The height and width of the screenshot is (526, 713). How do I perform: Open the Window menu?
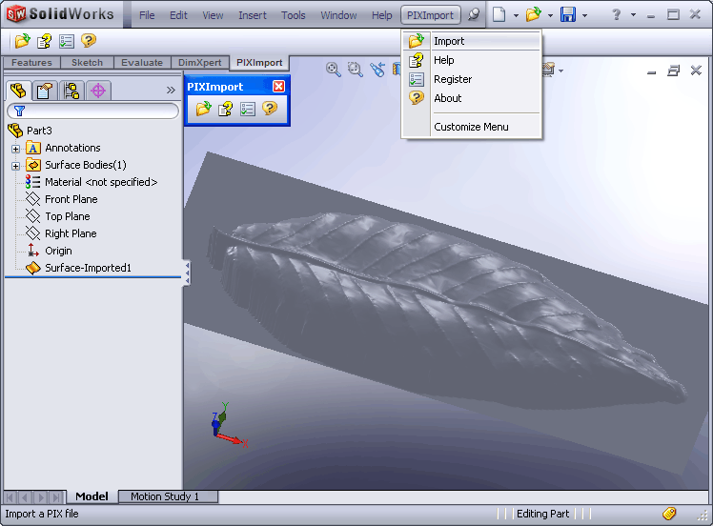[x=338, y=15]
